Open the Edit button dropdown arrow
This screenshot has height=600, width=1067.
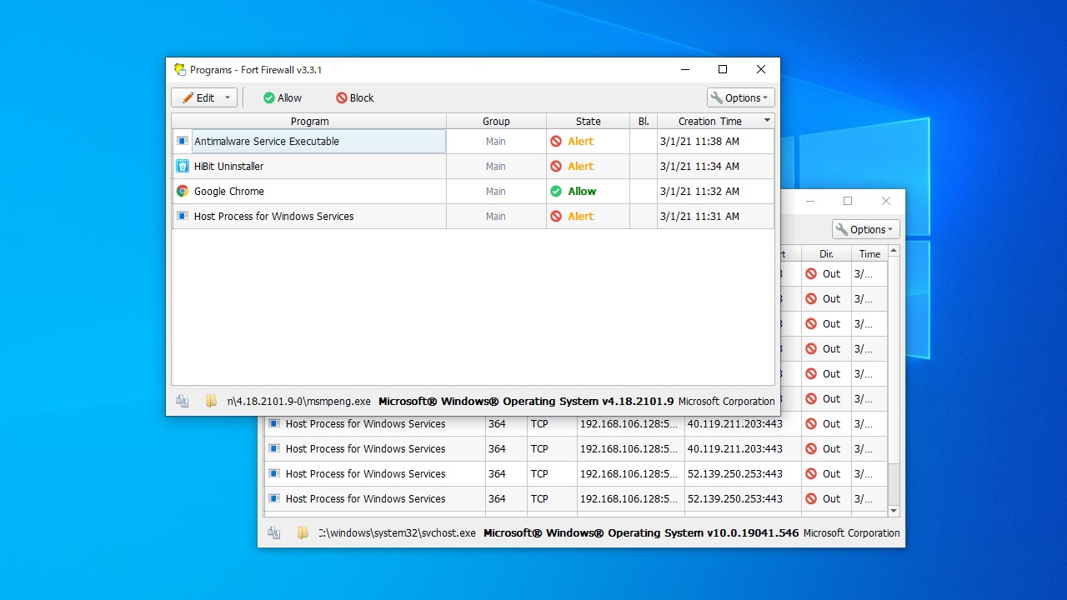point(228,97)
